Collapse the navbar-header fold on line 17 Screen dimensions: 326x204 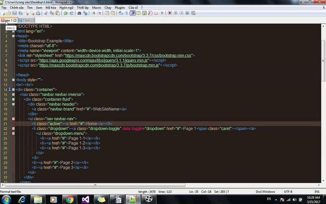pyautogui.click(x=13, y=104)
